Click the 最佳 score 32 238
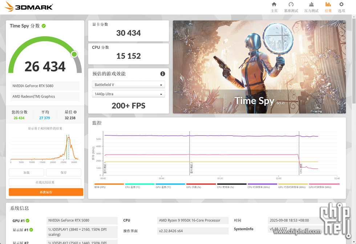The height and width of the screenshot is (244, 356). (x=70, y=118)
